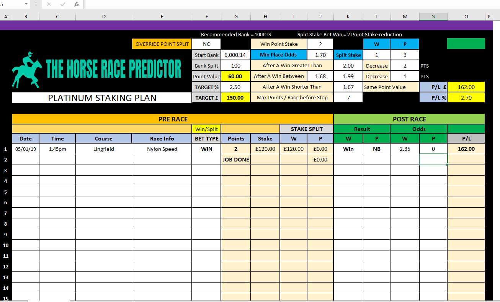The height and width of the screenshot is (302, 500).
Task: Click the Bank Split value 100
Action: (x=236, y=66)
